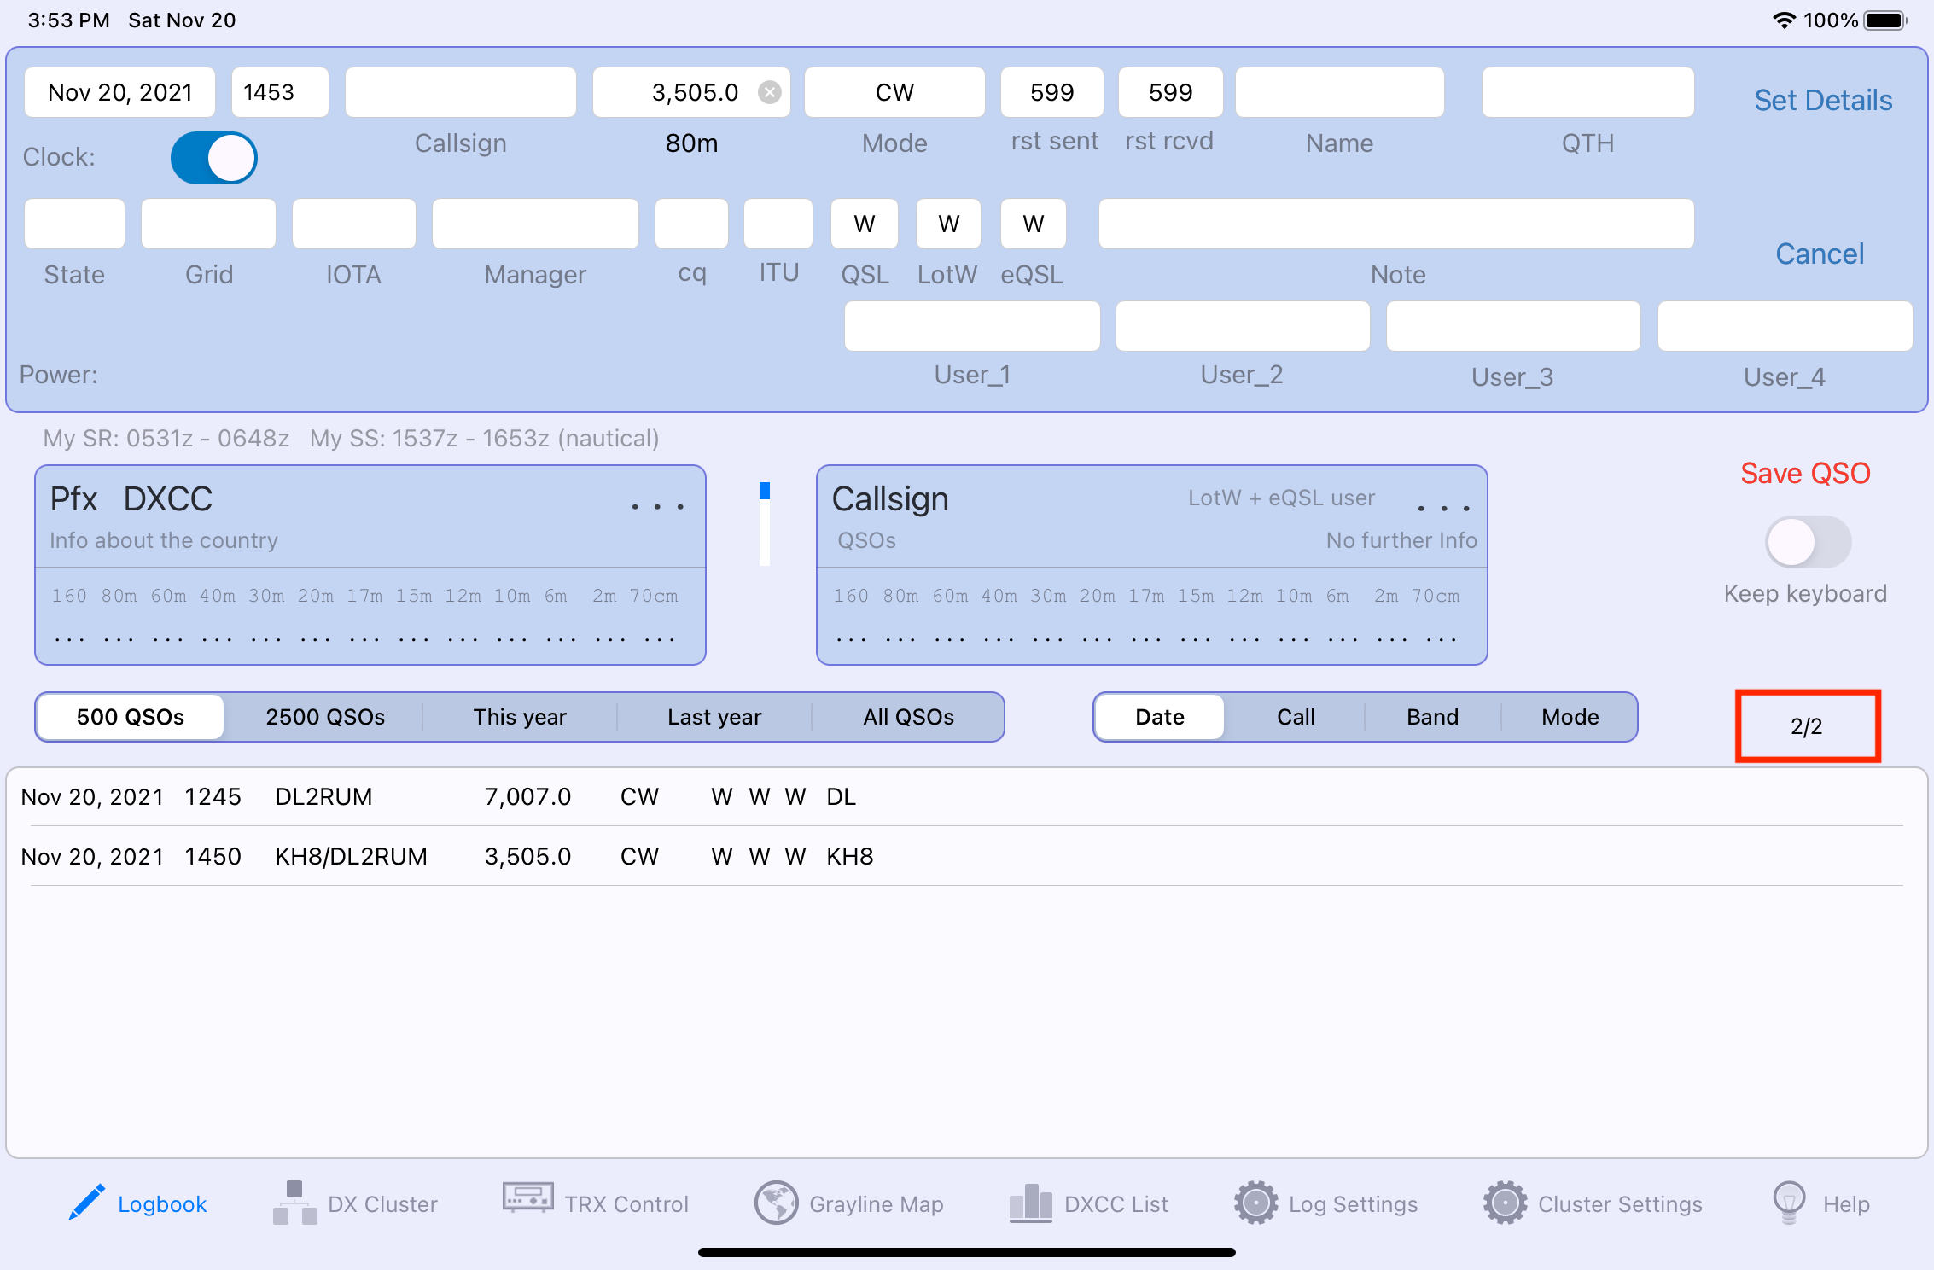Open the DXCC List chart icon
Viewport: 1934px width, 1270px height.
pos(1030,1203)
